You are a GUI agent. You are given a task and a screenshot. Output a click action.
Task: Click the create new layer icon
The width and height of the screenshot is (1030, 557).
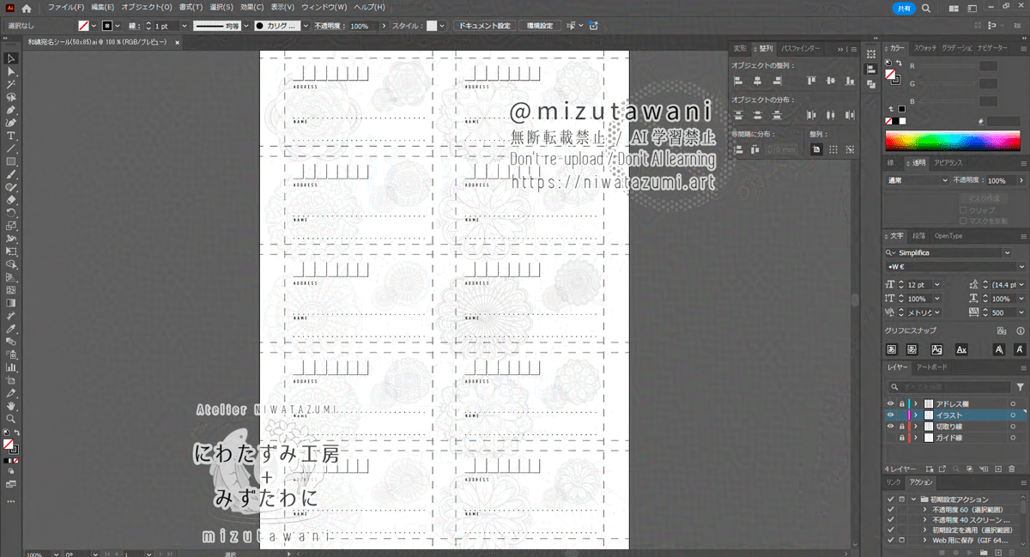click(x=998, y=469)
